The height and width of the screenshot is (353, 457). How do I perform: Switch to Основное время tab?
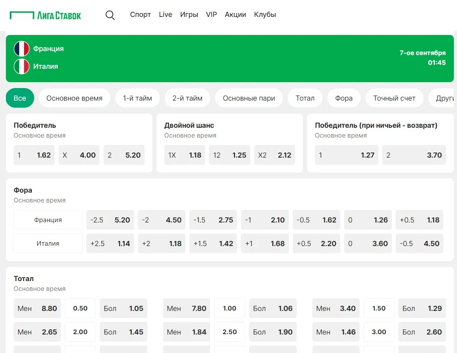point(74,98)
